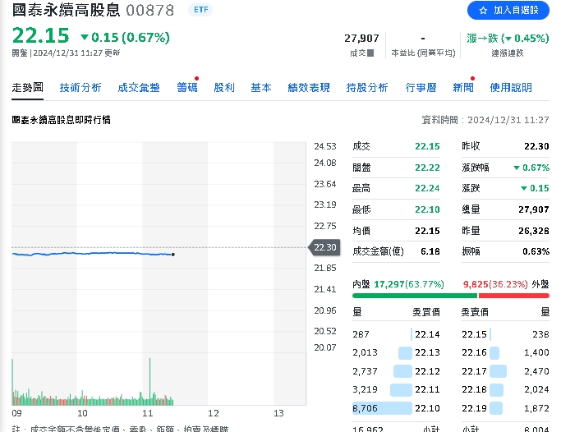Click the 開盤 value 22.22
561x432 pixels.
(x=427, y=168)
